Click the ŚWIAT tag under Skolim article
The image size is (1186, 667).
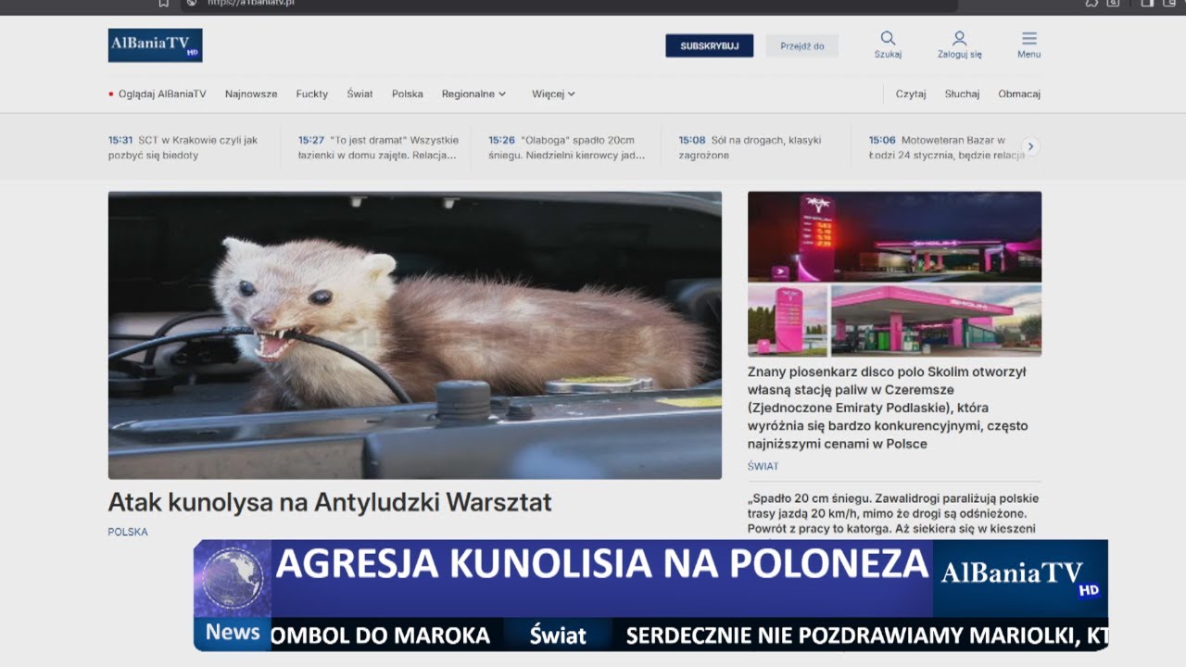[763, 466]
